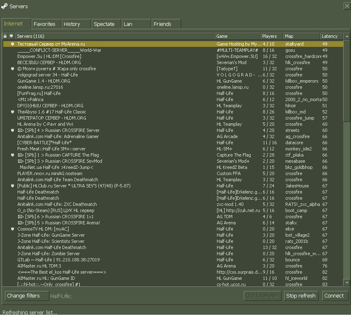Open the Change filters panel
351x316 pixels.
point(26,296)
